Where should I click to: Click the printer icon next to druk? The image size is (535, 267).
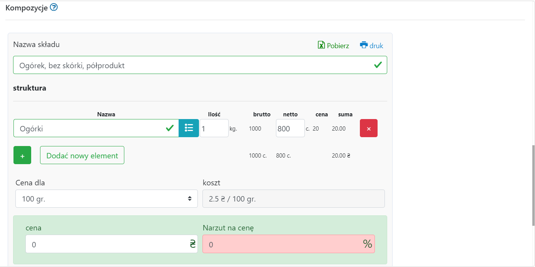pos(364,45)
